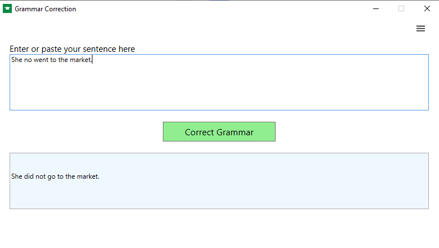Open the hamburger menu
This screenshot has width=439, height=248.
coord(420,29)
